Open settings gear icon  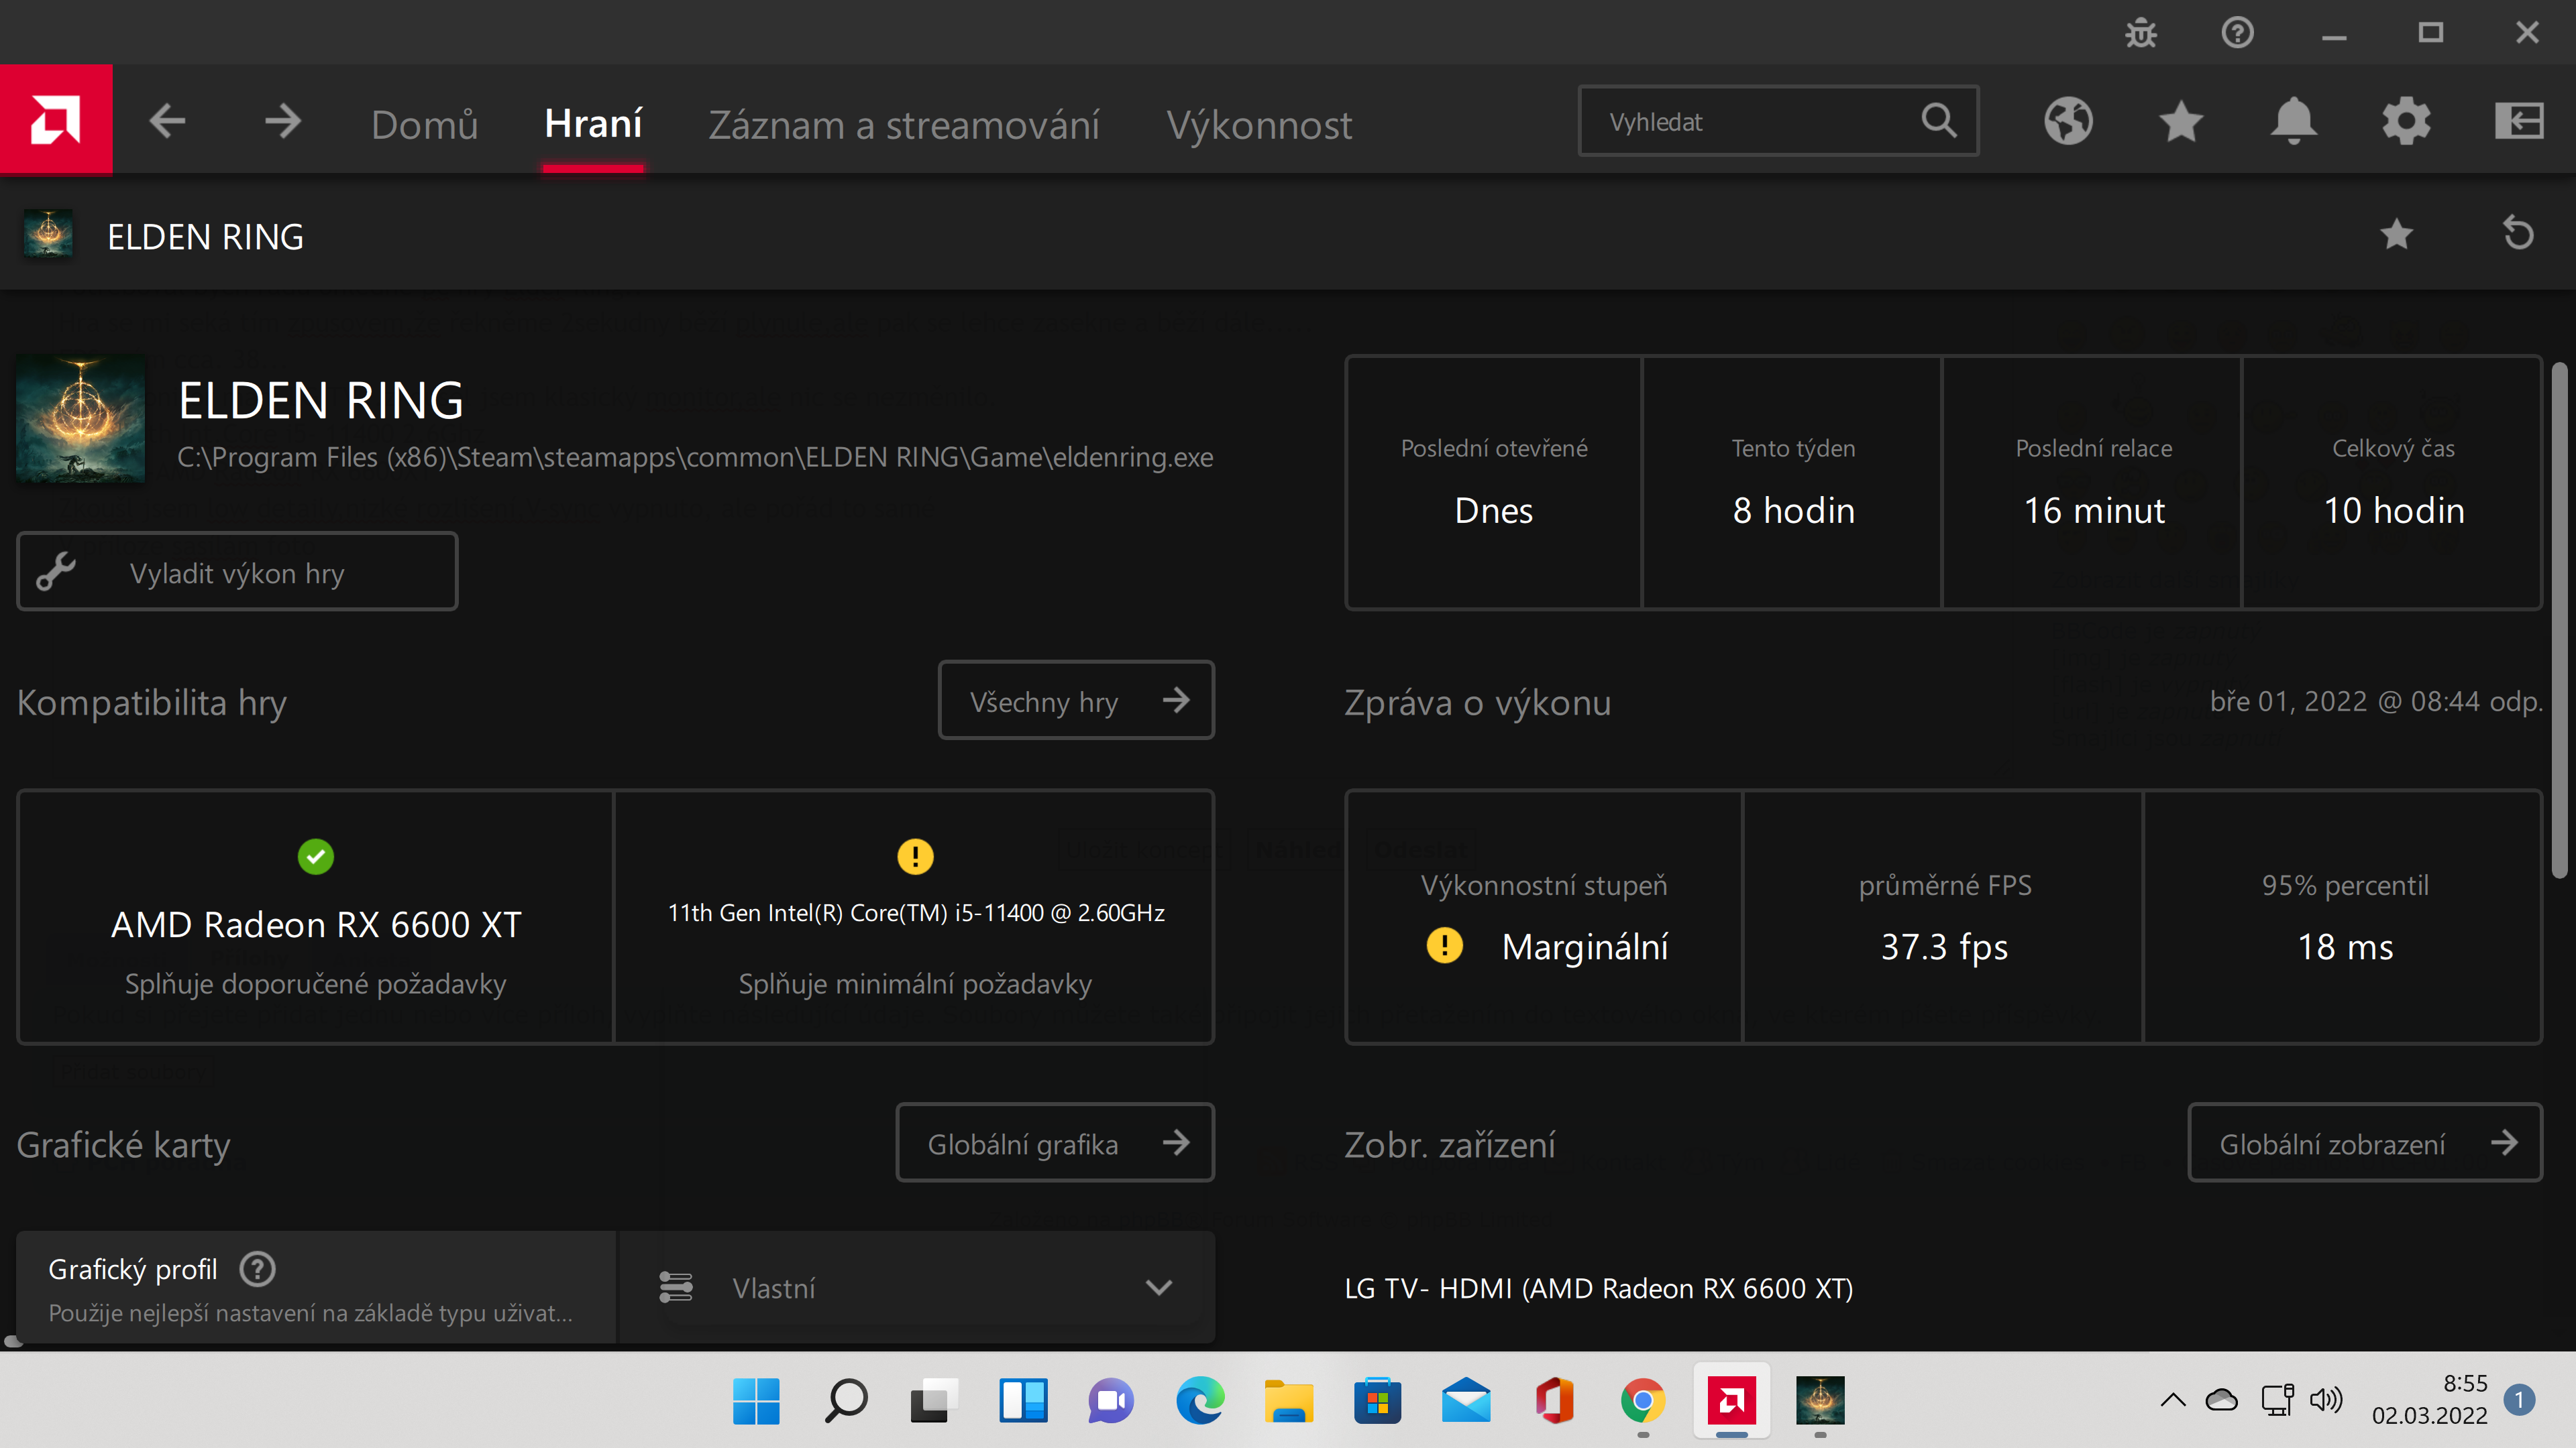[2406, 122]
